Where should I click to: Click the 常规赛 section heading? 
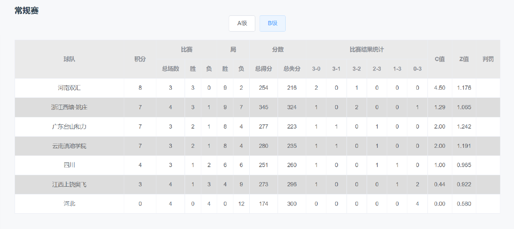click(27, 11)
